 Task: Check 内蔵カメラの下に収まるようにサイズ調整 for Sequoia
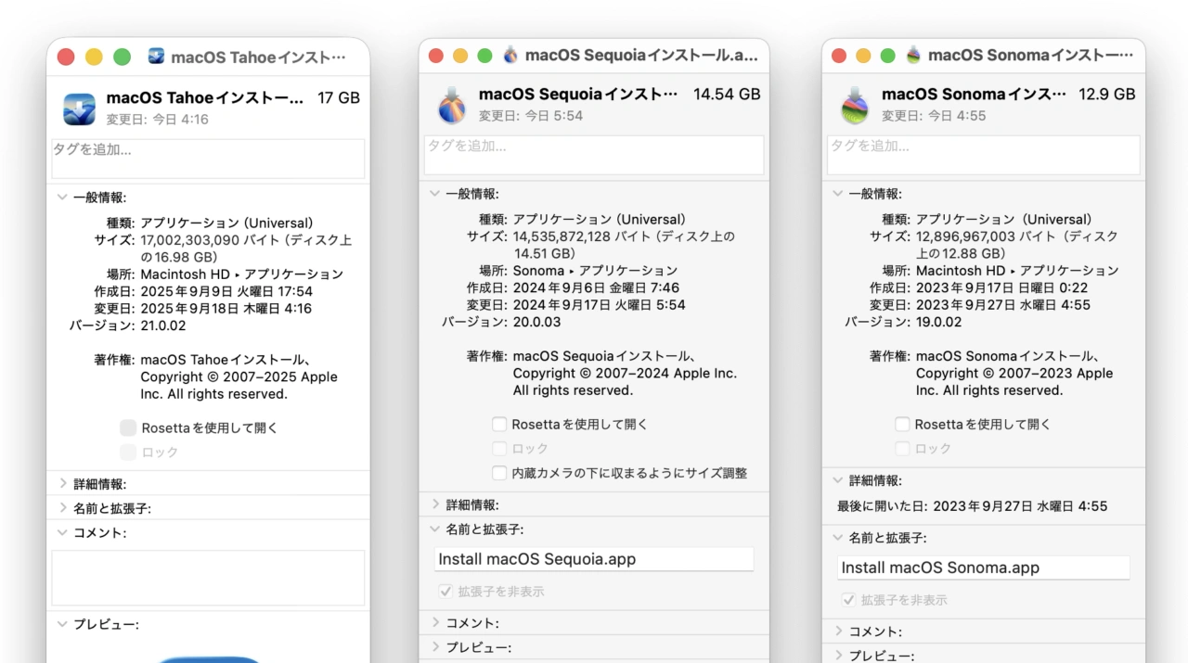[x=498, y=473]
